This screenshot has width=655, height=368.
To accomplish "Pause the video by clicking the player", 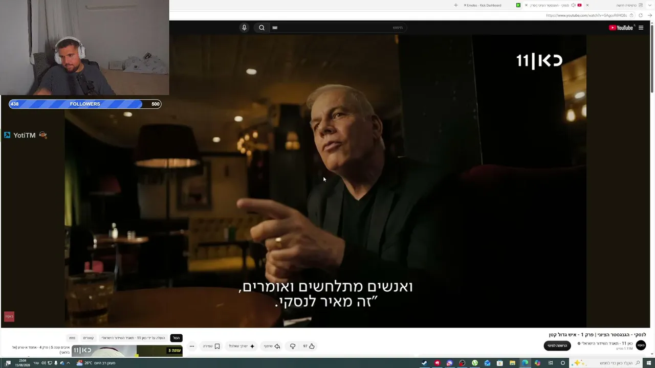I will [325, 181].
